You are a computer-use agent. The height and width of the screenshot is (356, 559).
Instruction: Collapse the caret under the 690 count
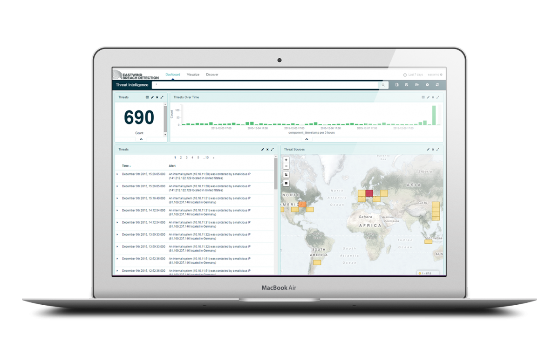pos(141,139)
